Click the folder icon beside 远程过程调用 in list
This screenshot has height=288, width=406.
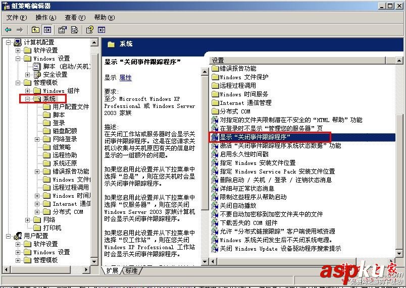point(215,86)
